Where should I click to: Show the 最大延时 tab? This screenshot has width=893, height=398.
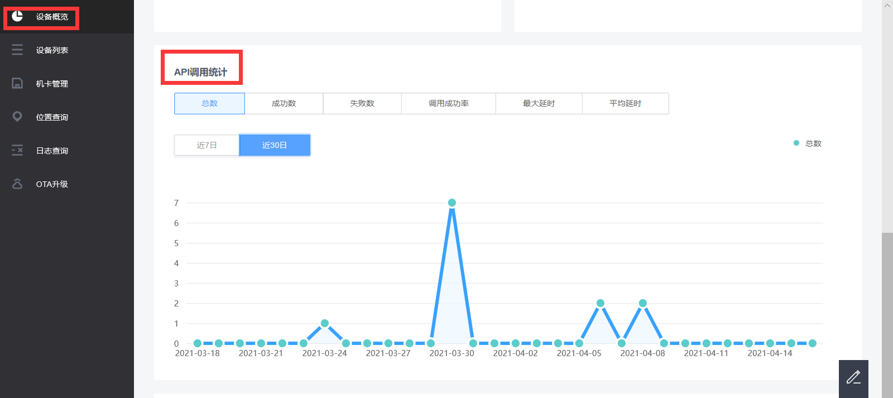coord(539,103)
